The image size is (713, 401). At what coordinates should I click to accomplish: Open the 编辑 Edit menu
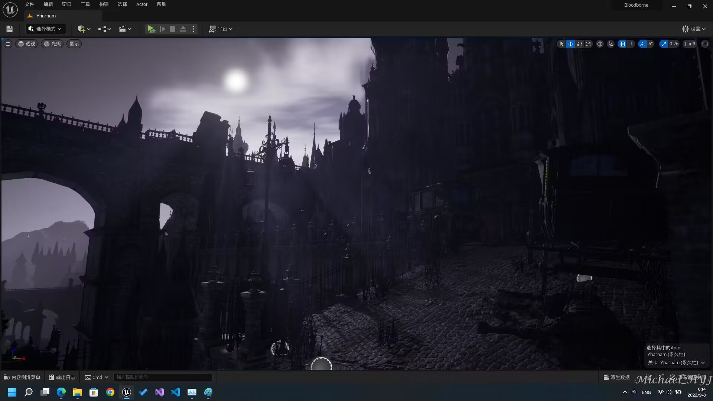[x=48, y=4]
